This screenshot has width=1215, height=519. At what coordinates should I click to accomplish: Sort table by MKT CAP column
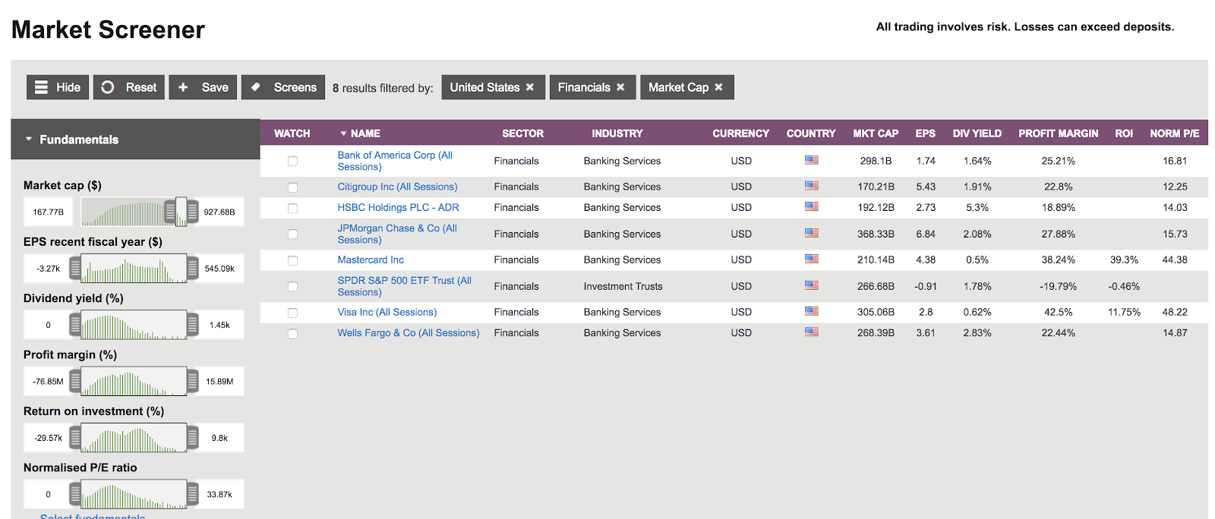click(x=876, y=134)
